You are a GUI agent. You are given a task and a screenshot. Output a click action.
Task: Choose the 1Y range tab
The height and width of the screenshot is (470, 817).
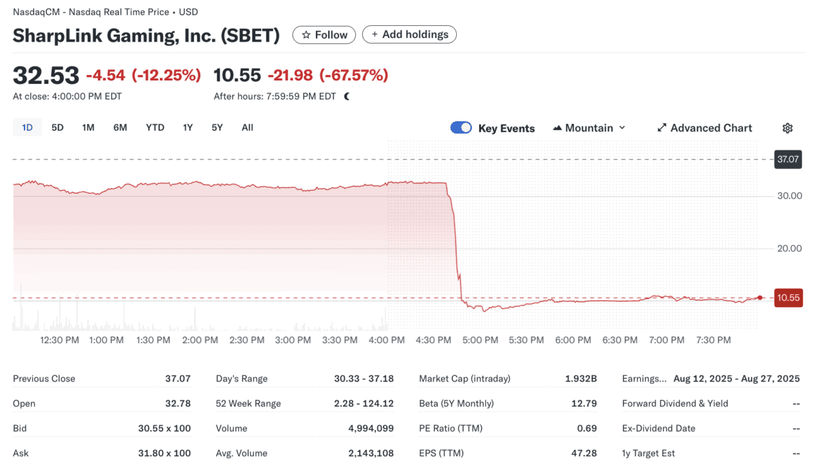188,127
